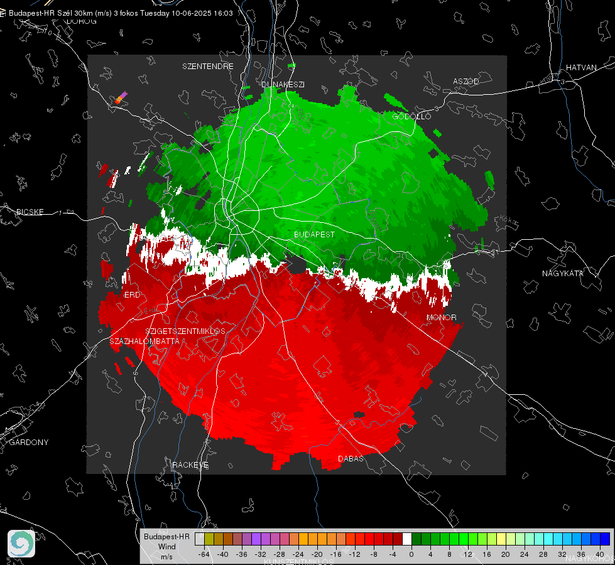
Task: Click the '16' legend scale value
Action: [x=487, y=554]
